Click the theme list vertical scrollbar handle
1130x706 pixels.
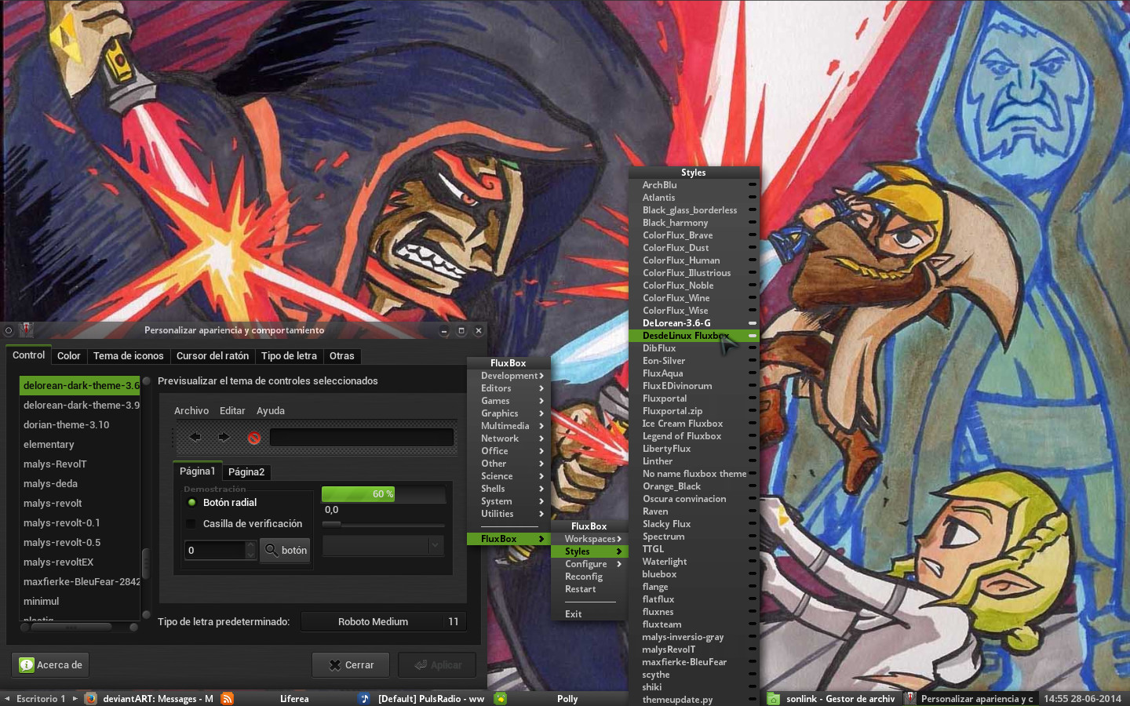145,562
